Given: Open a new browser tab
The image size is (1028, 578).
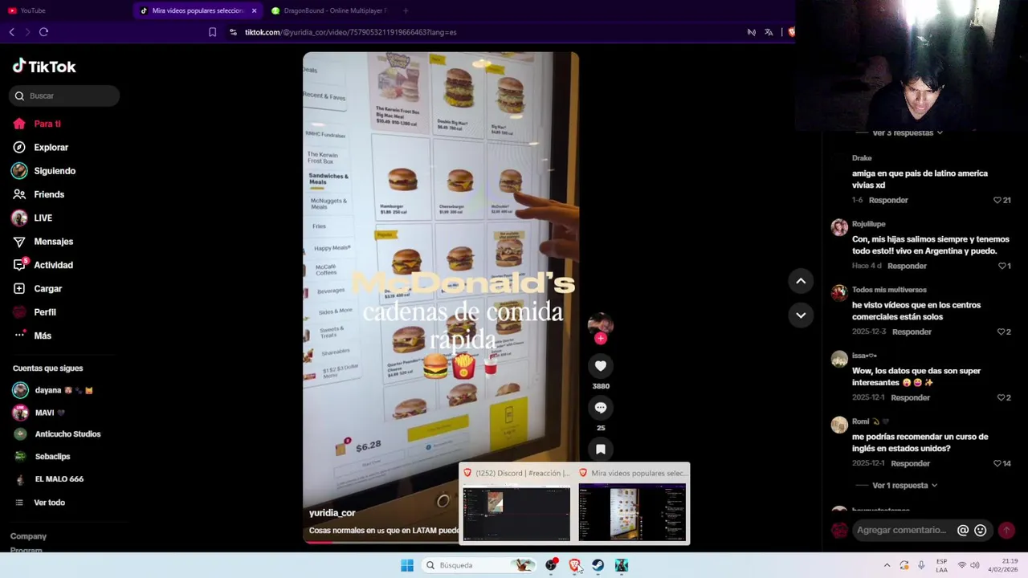Looking at the screenshot, I should point(405,10).
